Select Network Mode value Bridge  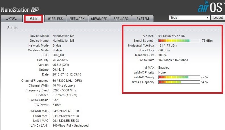57,45
